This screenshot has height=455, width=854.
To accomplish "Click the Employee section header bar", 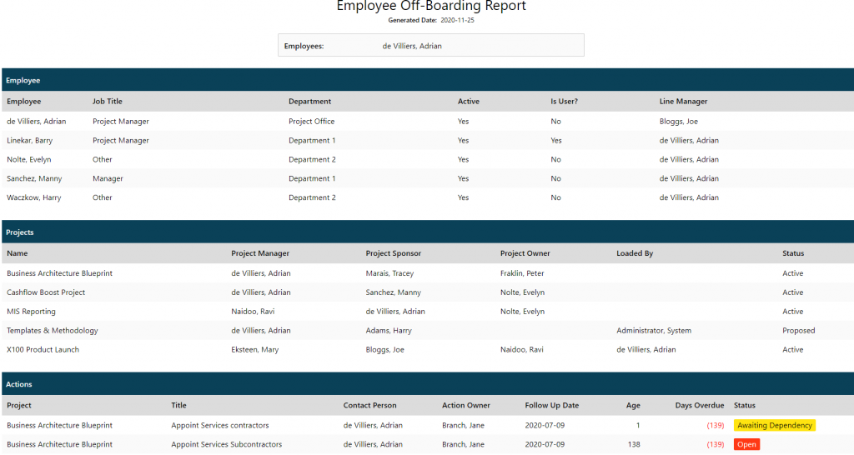I will click(x=427, y=80).
